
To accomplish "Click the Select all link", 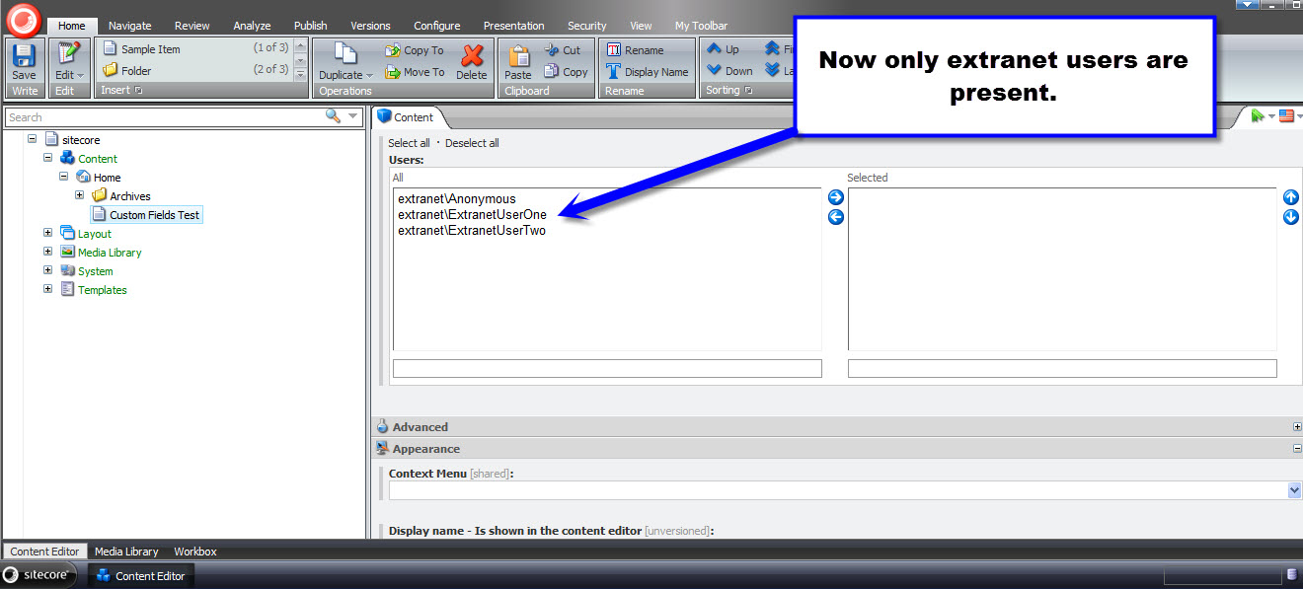I will pos(409,143).
